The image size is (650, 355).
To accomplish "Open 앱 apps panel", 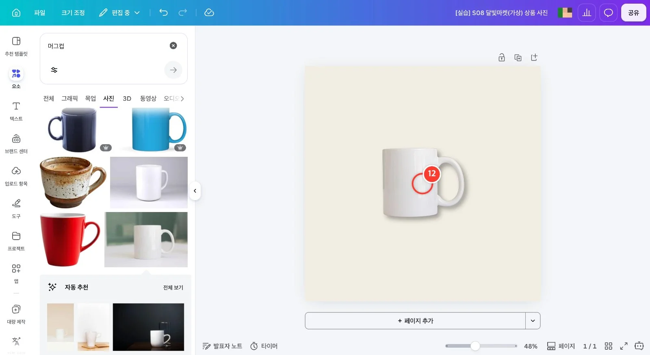I will 16,274.
